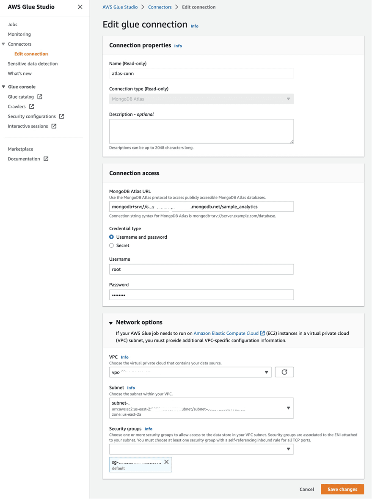
Task: Click the VPC refresh icon button
Action: point(284,372)
